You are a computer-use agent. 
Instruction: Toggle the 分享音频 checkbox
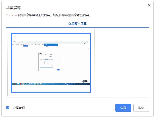pyautogui.click(x=8, y=108)
